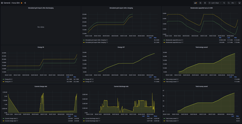Open the Total money saved panel menu
Viewport: 242px width, 124px height.
(x=201, y=86)
